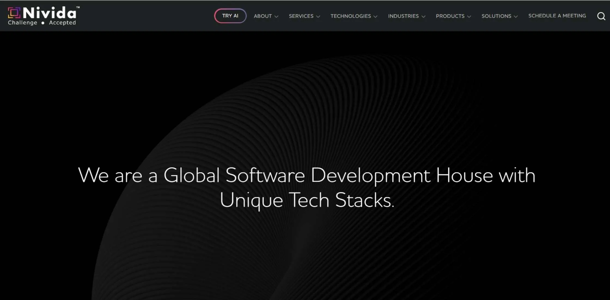Click the Unique Tech Stacks text line

click(x=307, y=200)
